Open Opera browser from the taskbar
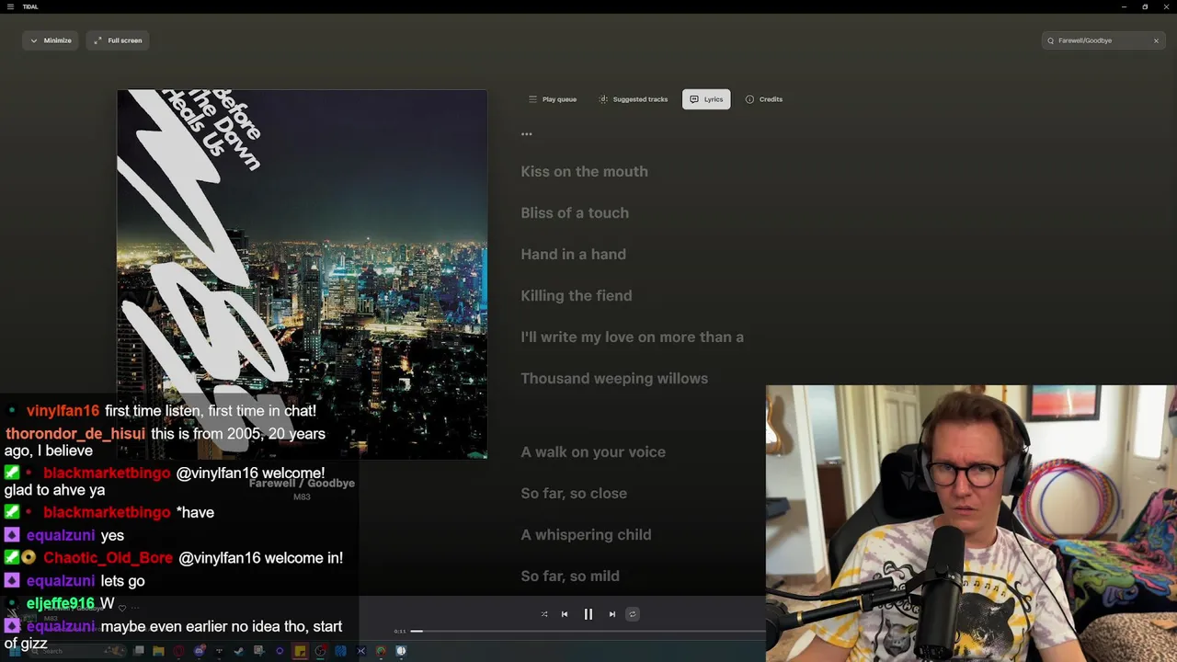1177x662 pixels. pyautogui.click(x=178, y=651)
